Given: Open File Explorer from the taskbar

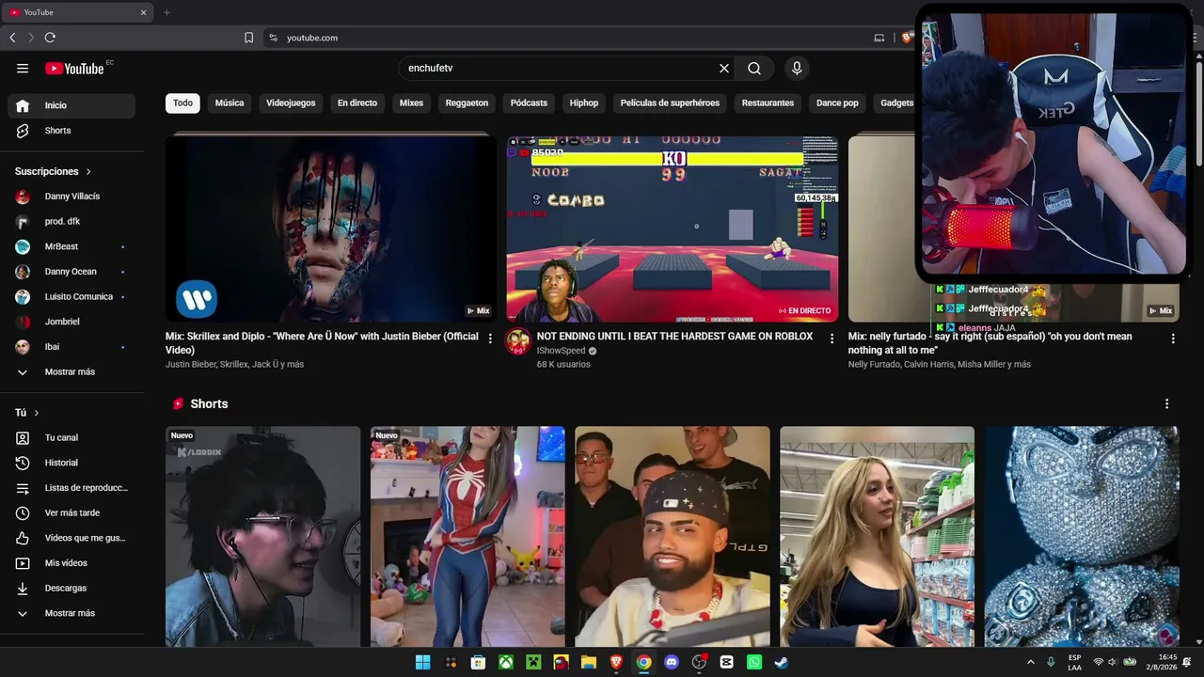Looking at the screenshot, I should 589,662.
